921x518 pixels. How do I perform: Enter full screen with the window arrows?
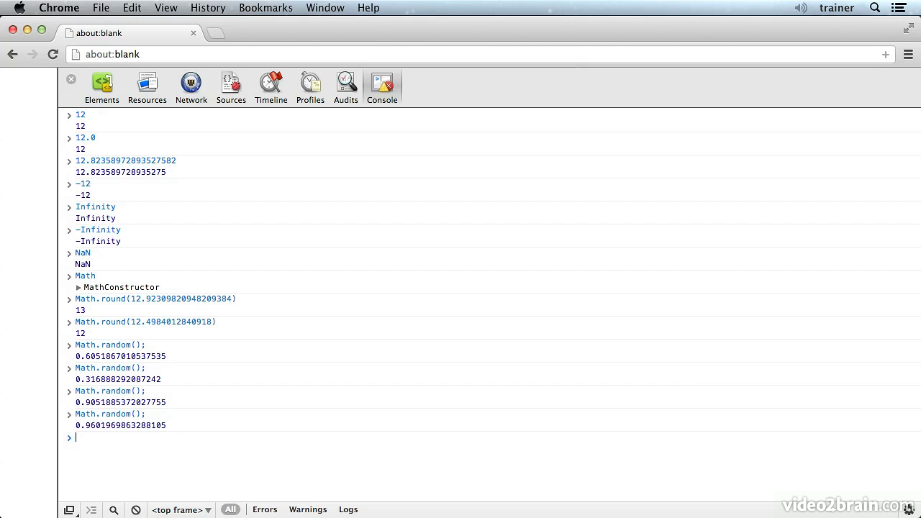click(x=908, y=29)
